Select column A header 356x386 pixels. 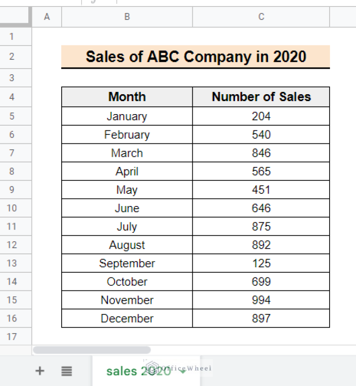(x=47, y=17)
